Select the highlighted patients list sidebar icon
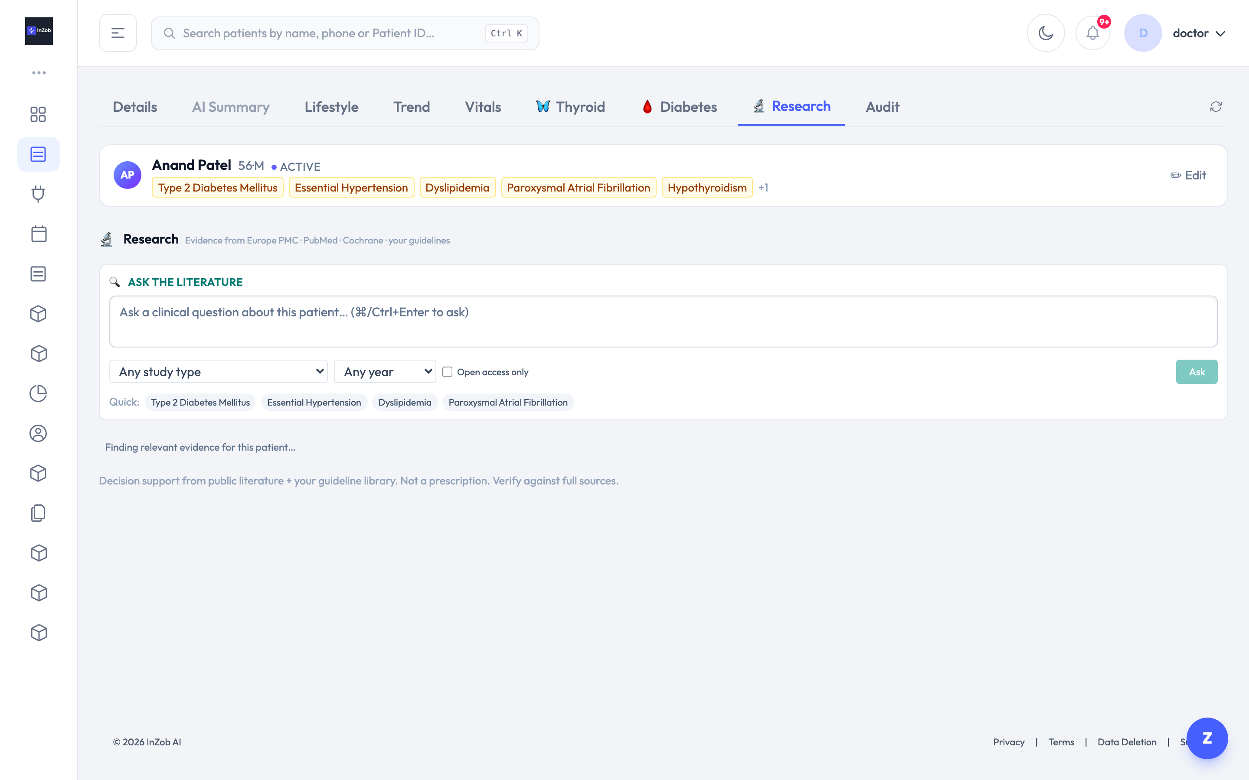Image resolution: width=1249 pixels, height=780 pixels. point(38,154)
